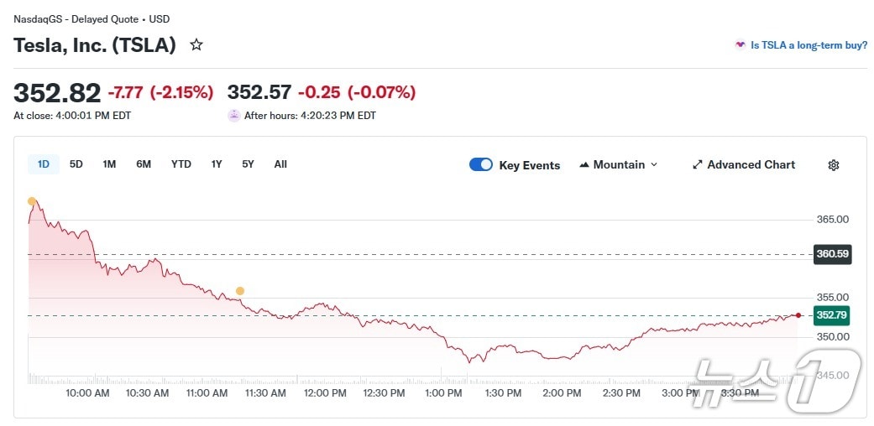This screenshot has width=874, height=426.
Task: Show the YTD time range
Action: click(181, 164)
